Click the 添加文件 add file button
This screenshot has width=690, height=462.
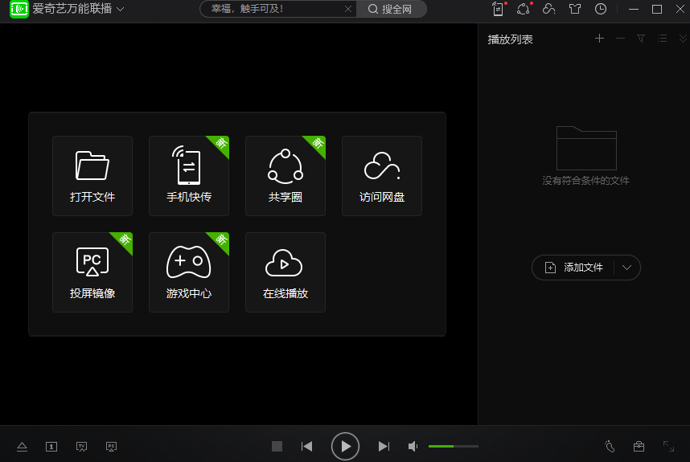click(574, 268)
